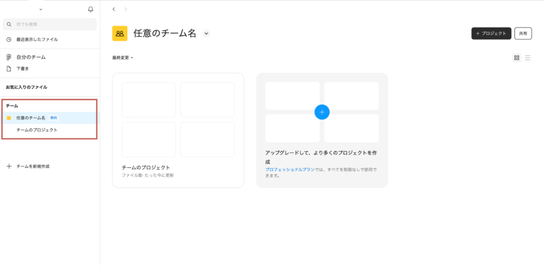This screenshot has height=265, width=544.
Task: Click the + プロジェクト button
Action: [x=491, y=33]
